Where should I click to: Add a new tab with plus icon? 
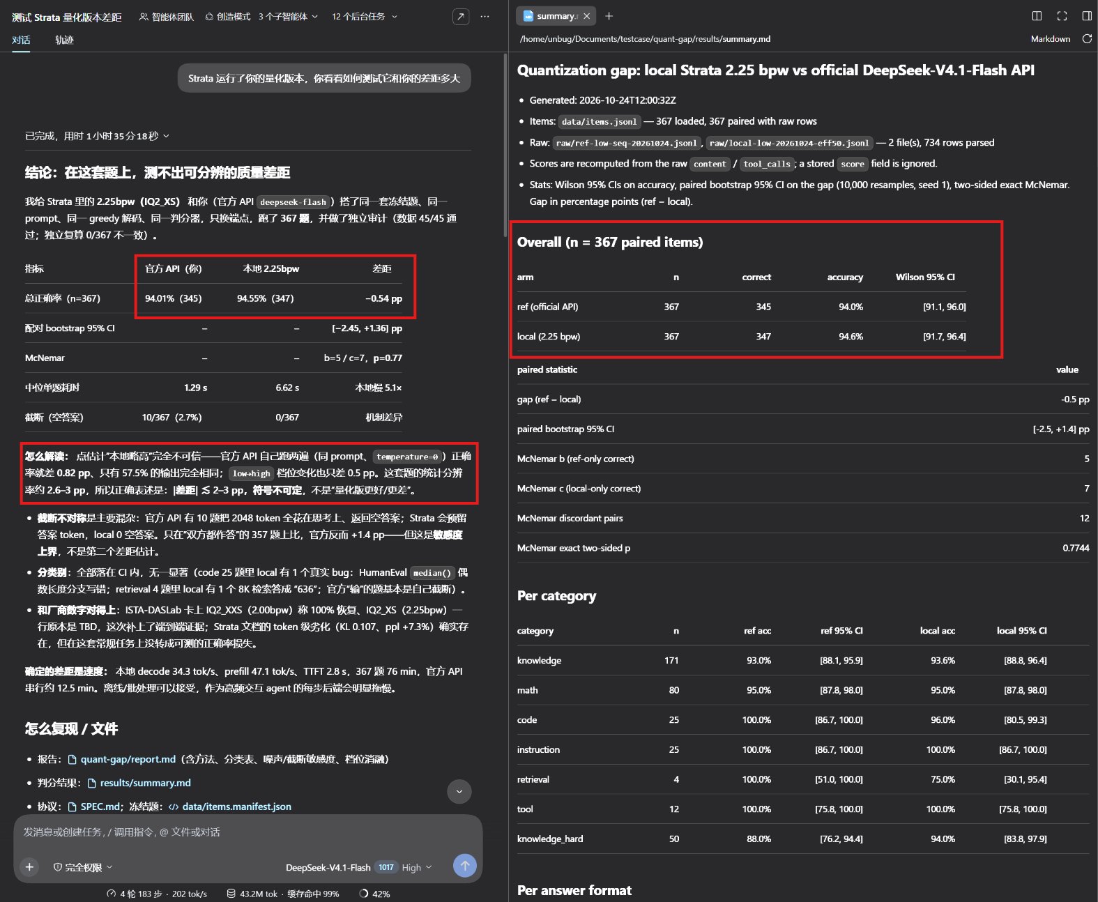tap(609, 16)
